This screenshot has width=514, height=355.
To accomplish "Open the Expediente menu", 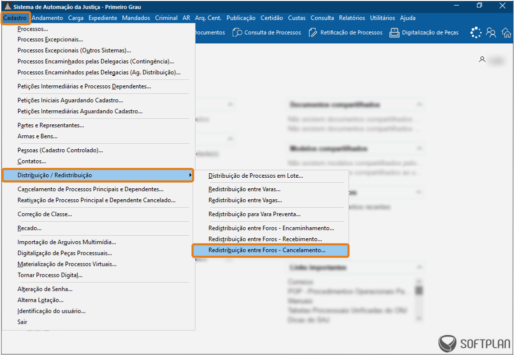I will [102, 18].
